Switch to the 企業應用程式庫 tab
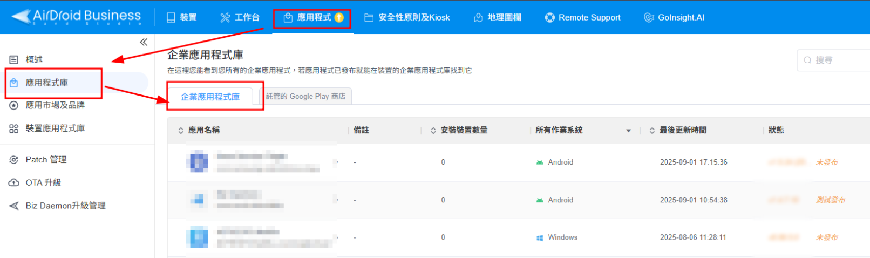This screenshot has width=870, height=258. [210, 97]
